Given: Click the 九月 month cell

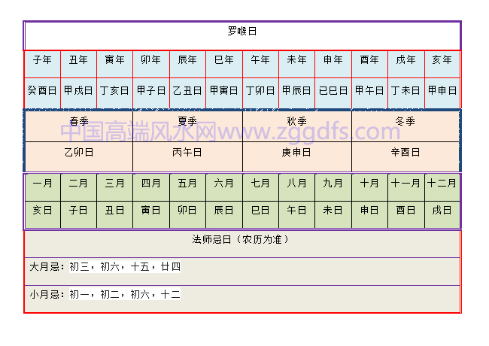Looking at the screenshot, I should tap(333, 187).
